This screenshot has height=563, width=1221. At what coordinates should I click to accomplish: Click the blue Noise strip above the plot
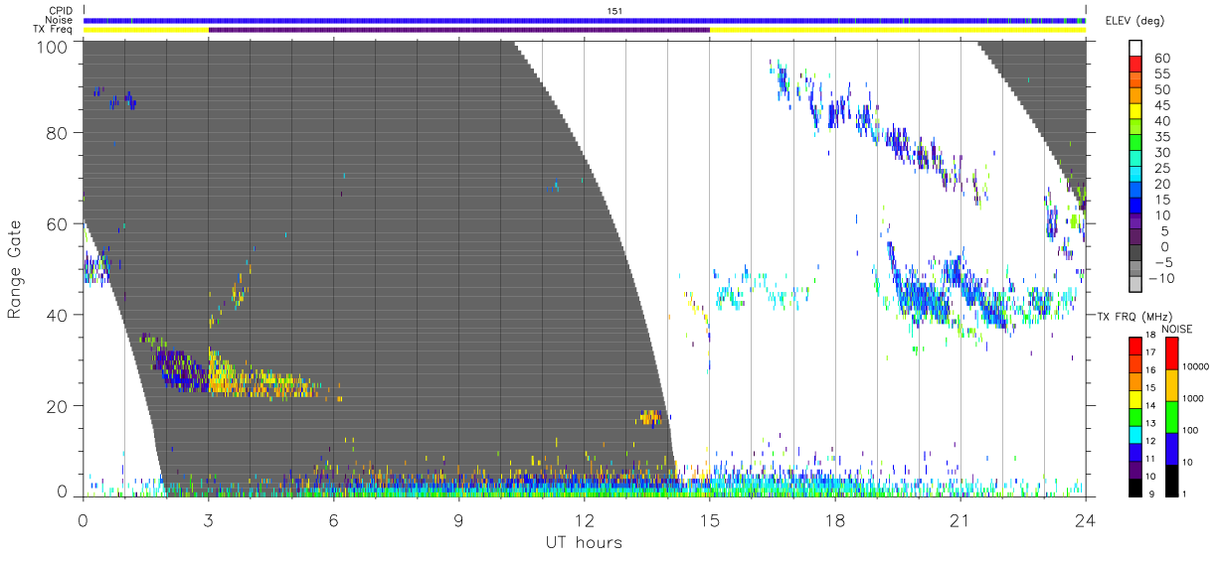point(585,20)
